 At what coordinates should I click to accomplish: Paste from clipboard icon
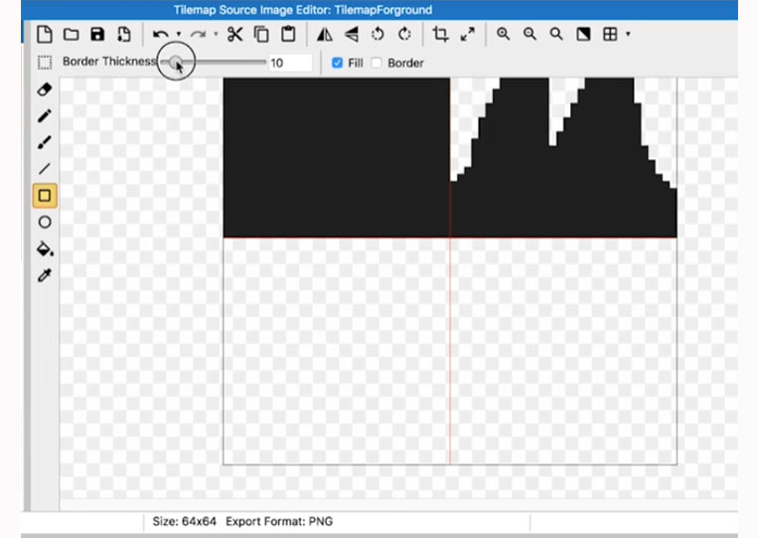click(289, 35)
